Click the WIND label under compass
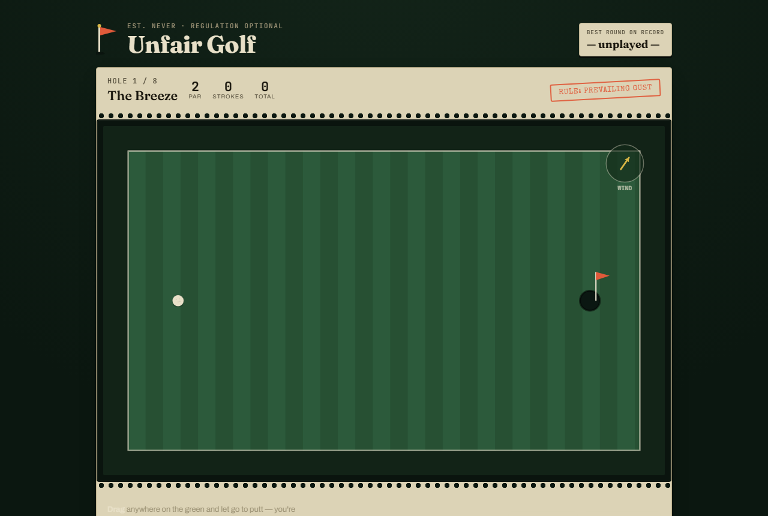Image resolution: width=768 pixels, height=516 pixels. (625, 188)
